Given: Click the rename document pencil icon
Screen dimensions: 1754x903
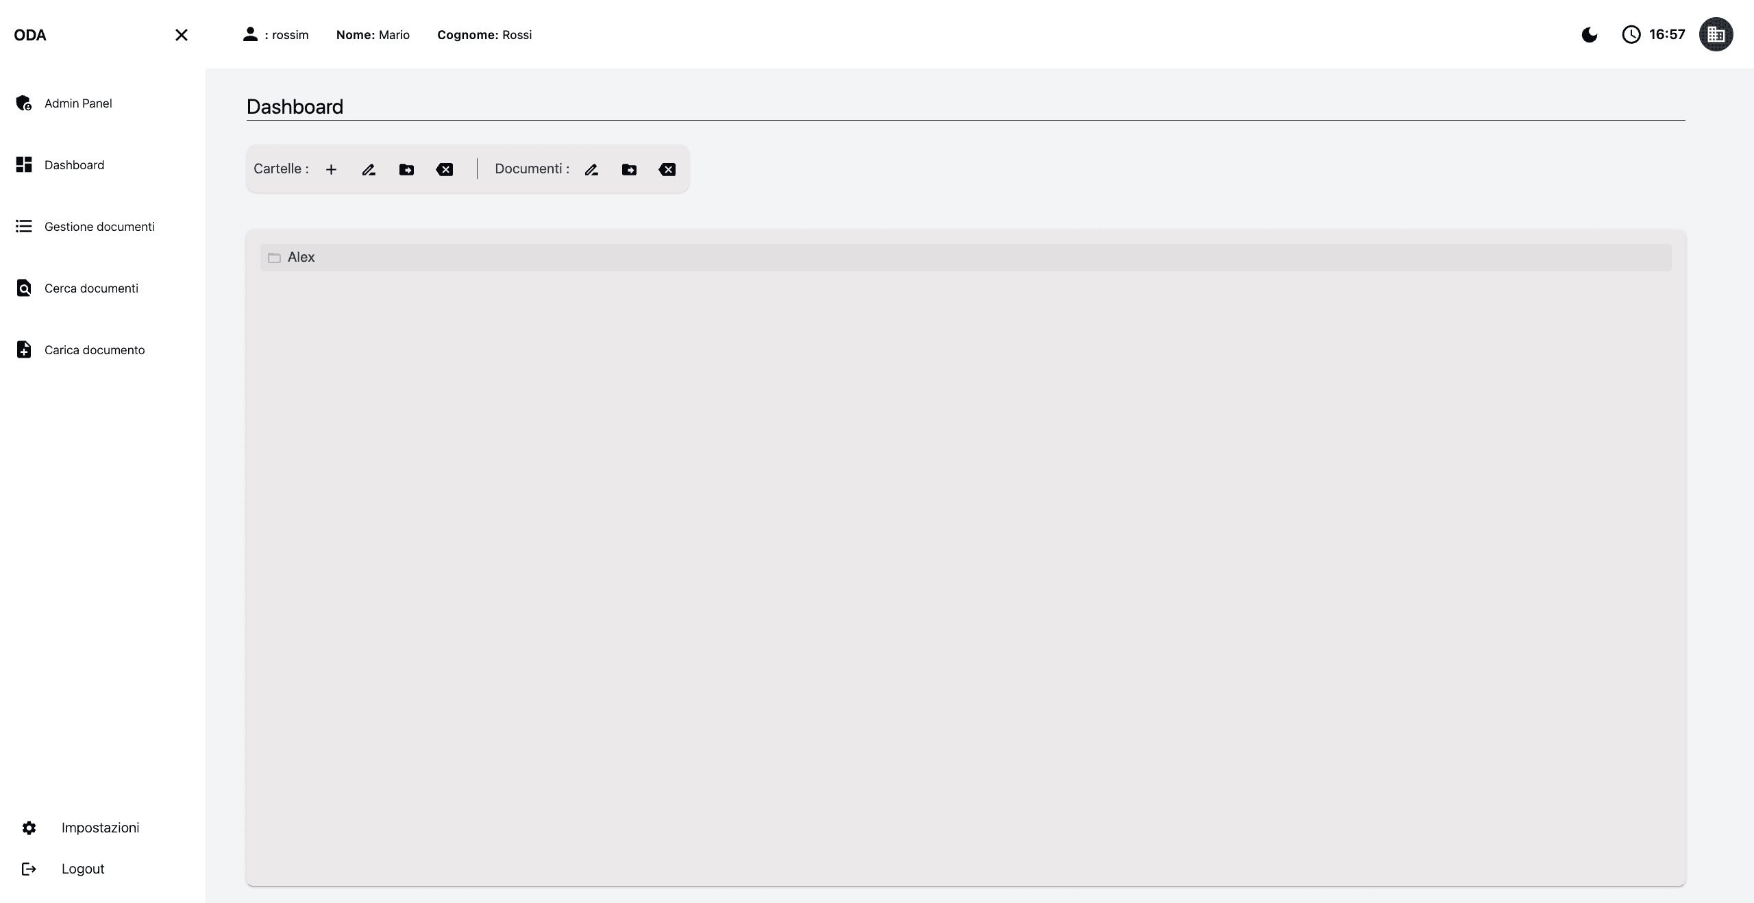Looking at the screenshot, I should click(591, 169).
